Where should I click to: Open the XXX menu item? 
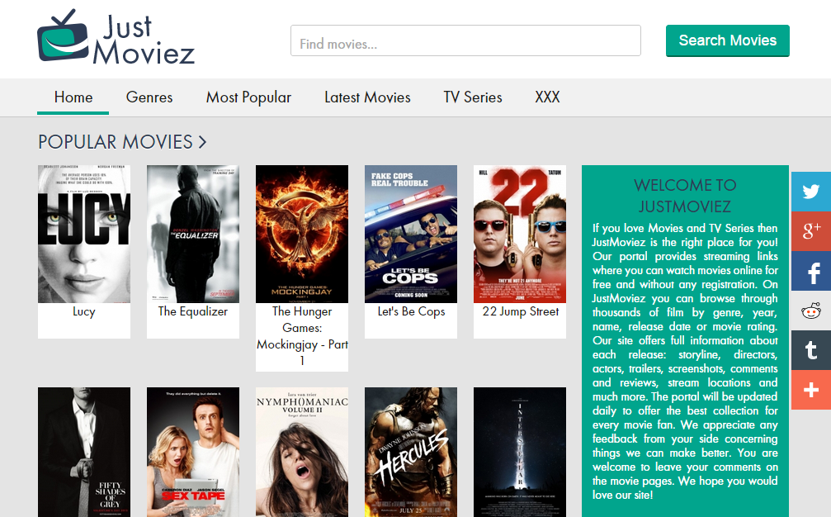pyautogui.click(x=547, y=97)
